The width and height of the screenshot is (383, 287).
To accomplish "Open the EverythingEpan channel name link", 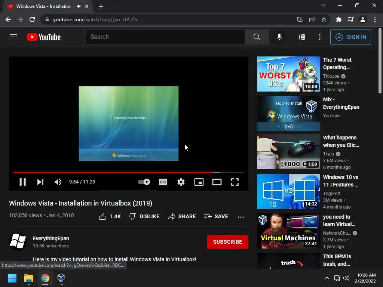I will [x=51, y=238].
